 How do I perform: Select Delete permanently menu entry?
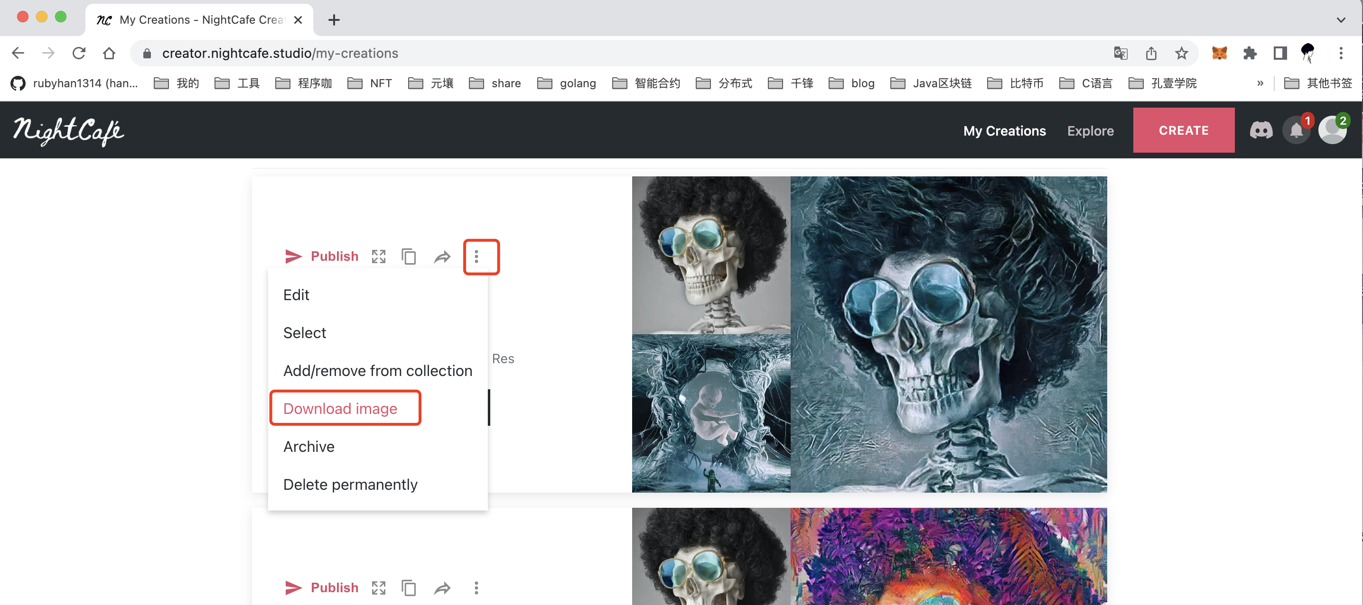350,484
